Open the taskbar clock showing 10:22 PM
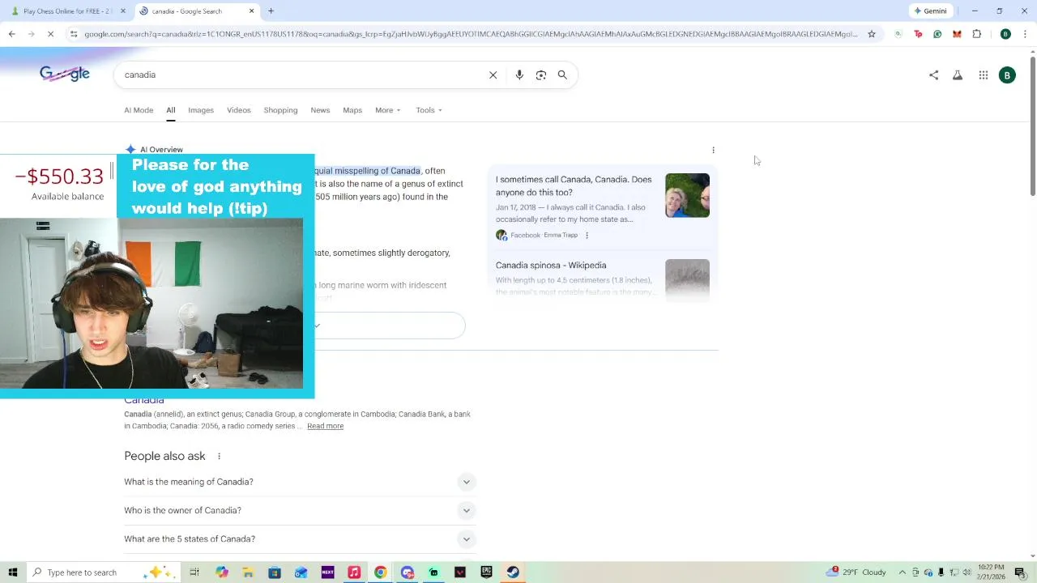Image resolution: width=1037 pixels, height=583 pixels. click(991, 572)
